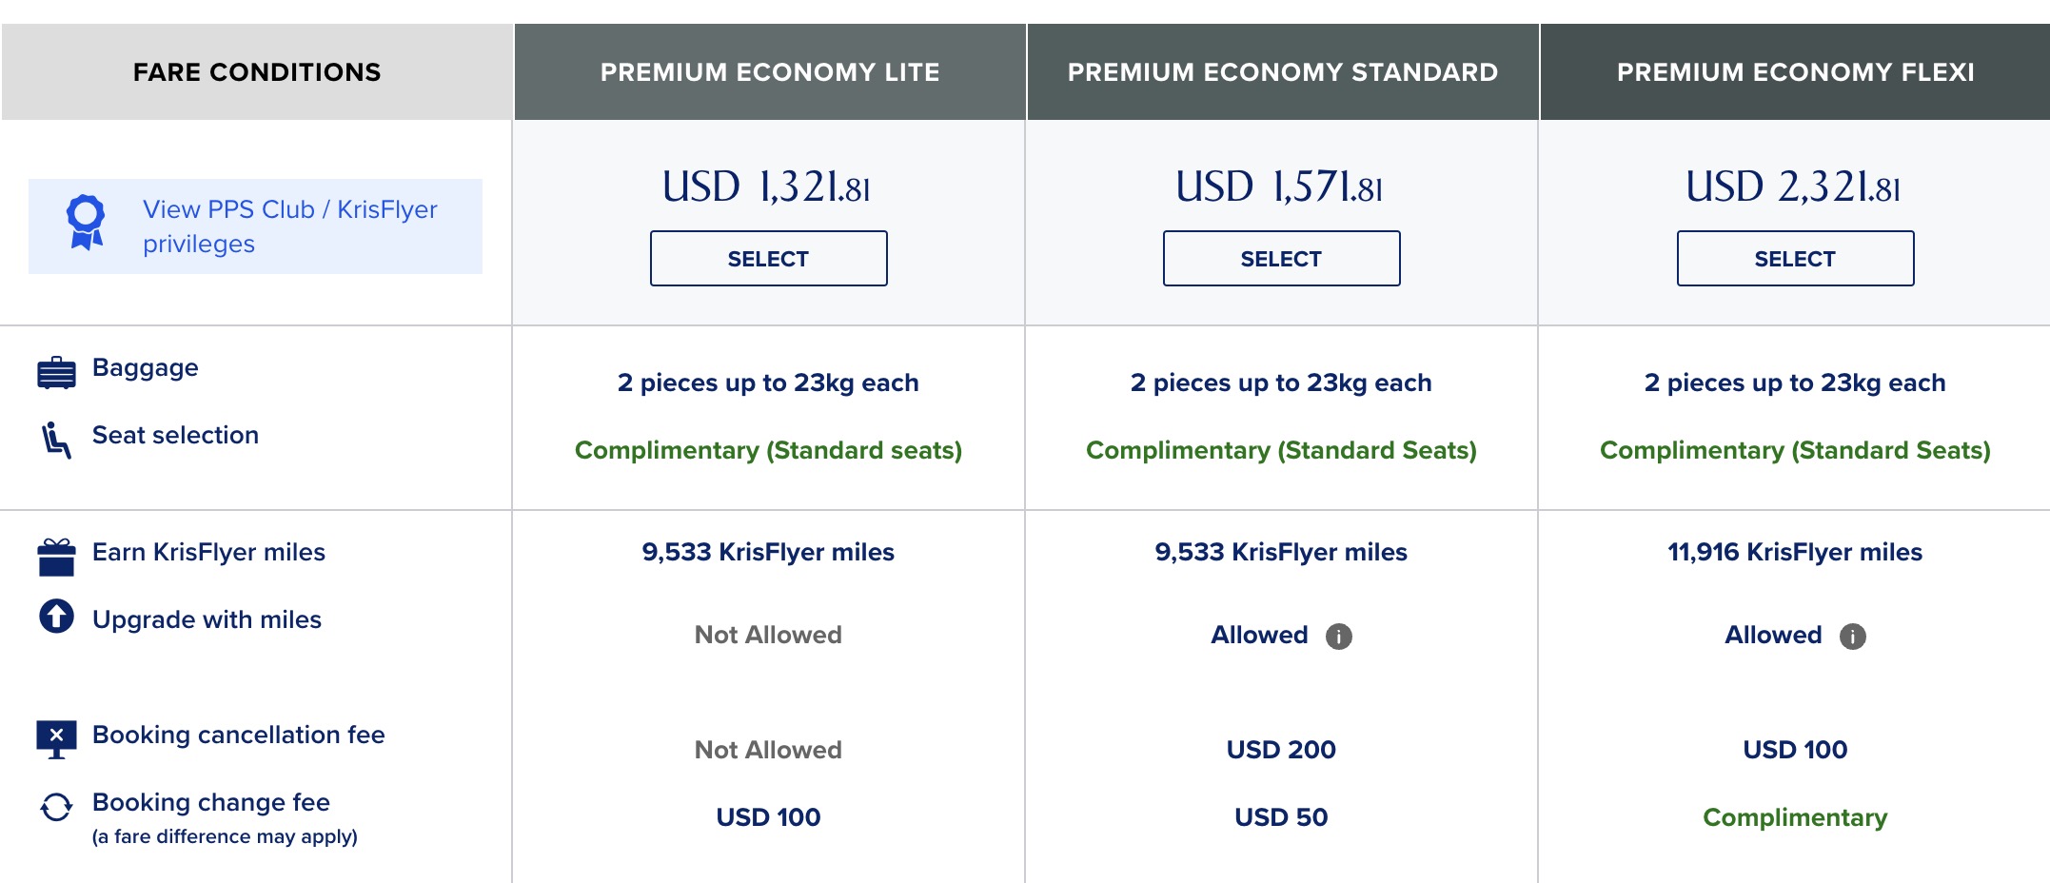2050x883 pixels.
Task: Click the Upgrade with miles arrow icon
Action: tap(55, 618)
